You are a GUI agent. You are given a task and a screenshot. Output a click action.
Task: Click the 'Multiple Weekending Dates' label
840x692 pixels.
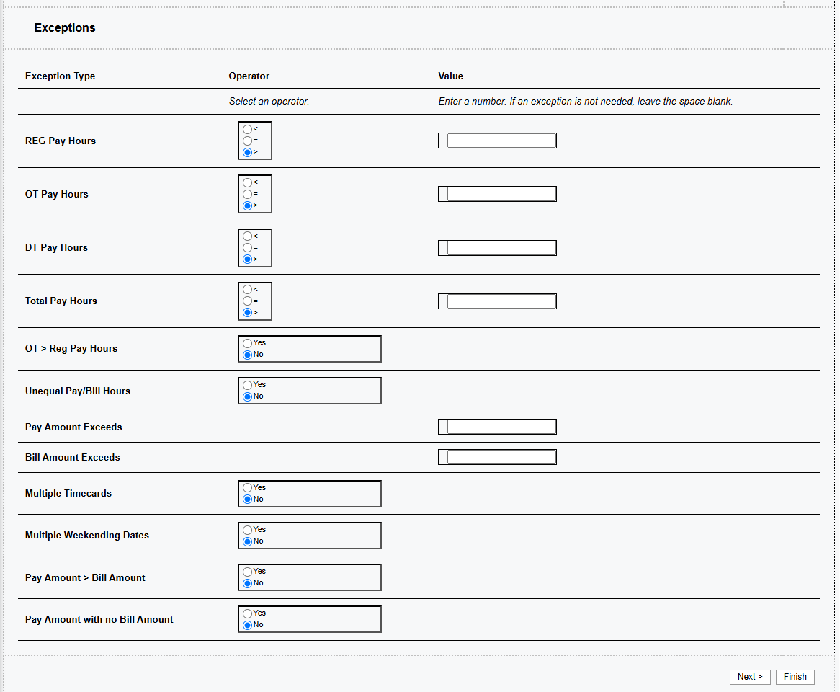(86, 536)
